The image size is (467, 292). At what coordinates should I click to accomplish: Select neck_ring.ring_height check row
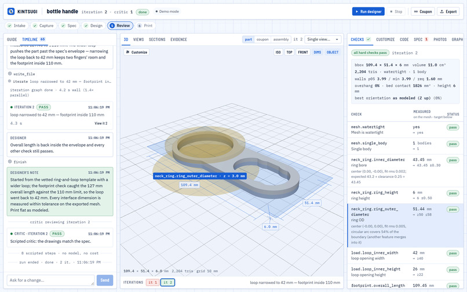click(405, 195)
